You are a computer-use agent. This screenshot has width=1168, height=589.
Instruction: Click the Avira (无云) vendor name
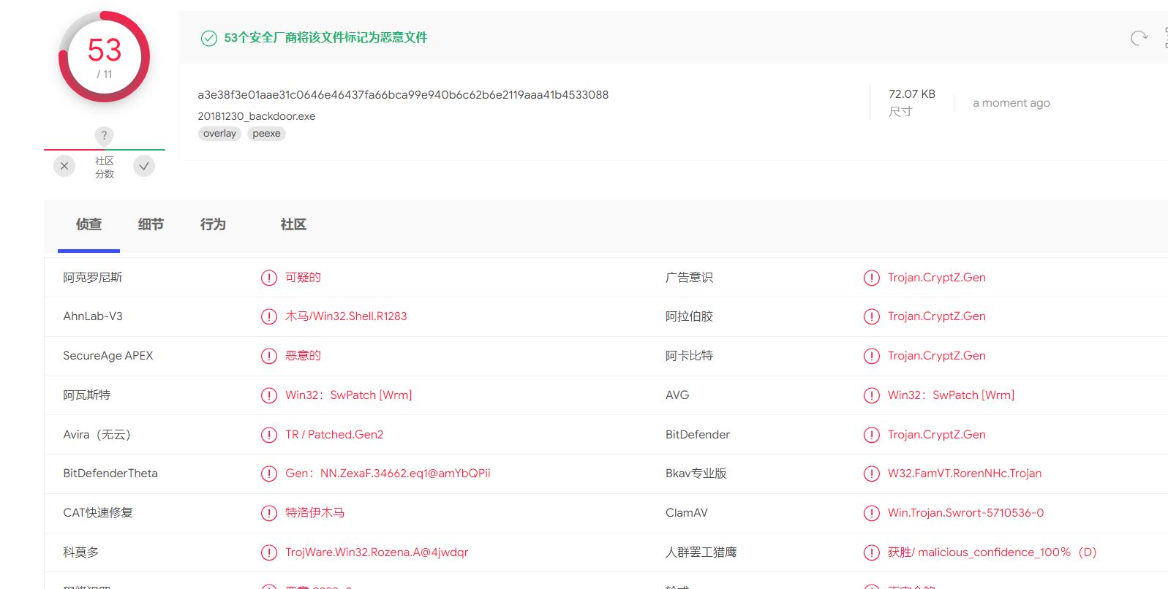[x=97, y=435]
